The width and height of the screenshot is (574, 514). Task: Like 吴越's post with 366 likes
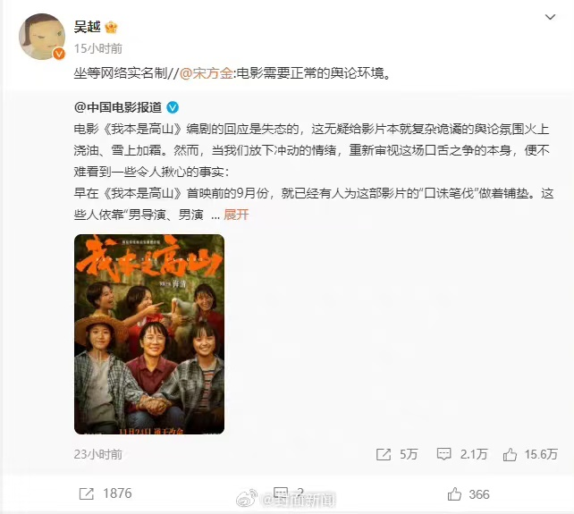454,494
